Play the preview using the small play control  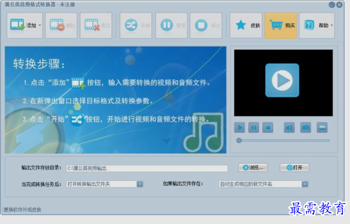click(x=240, y=128)
